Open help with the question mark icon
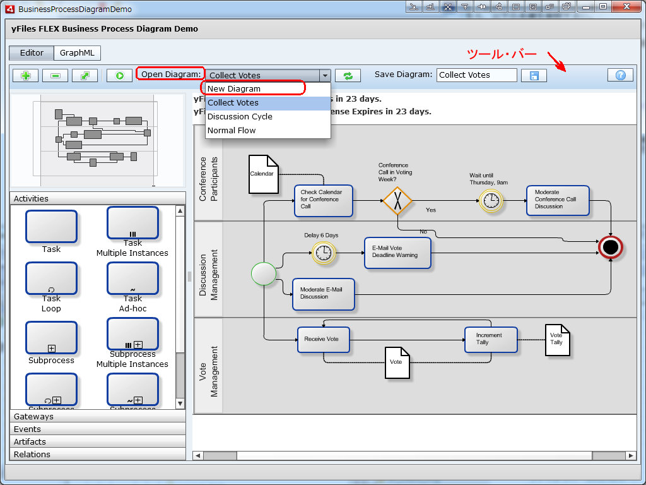The image size is (646, 485). coord(621,75)
